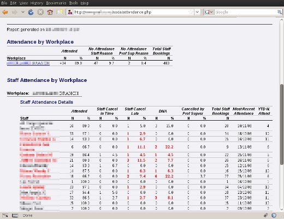Click the red 8.1 DNA percentage
The image size is (284, 219).
(170, 198)
